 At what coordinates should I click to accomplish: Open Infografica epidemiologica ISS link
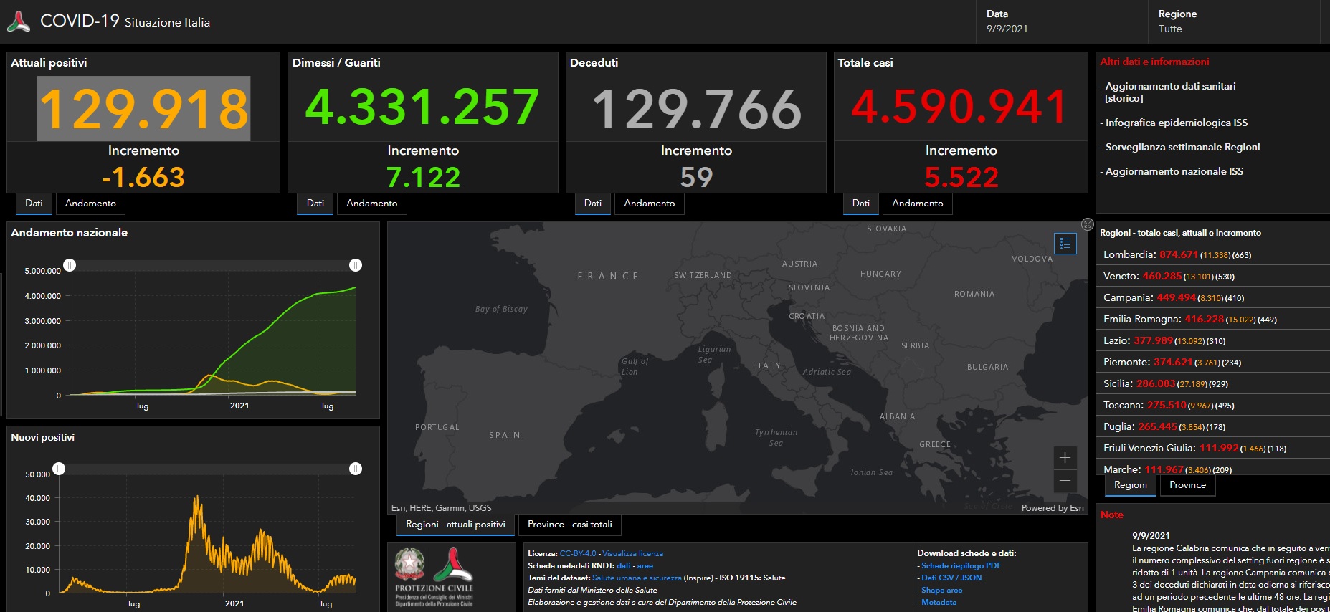coord(1176,123)
